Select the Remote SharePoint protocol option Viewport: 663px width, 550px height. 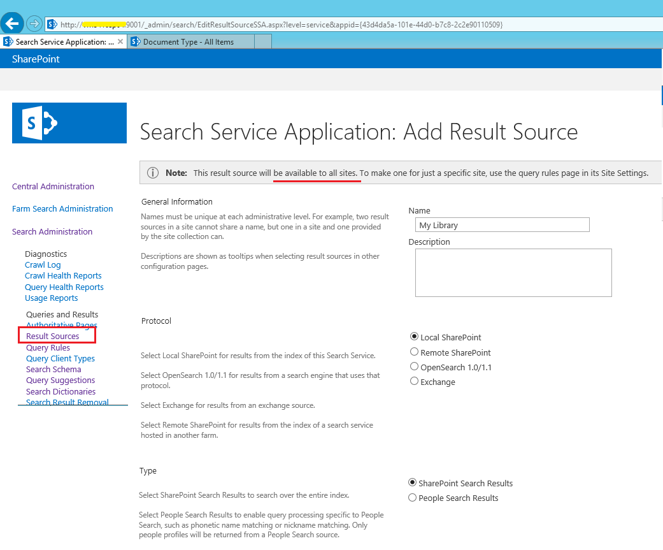click(x=415, y=352)
